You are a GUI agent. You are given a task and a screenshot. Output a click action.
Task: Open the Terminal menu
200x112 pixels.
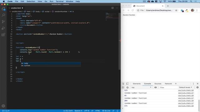point(60,1)
